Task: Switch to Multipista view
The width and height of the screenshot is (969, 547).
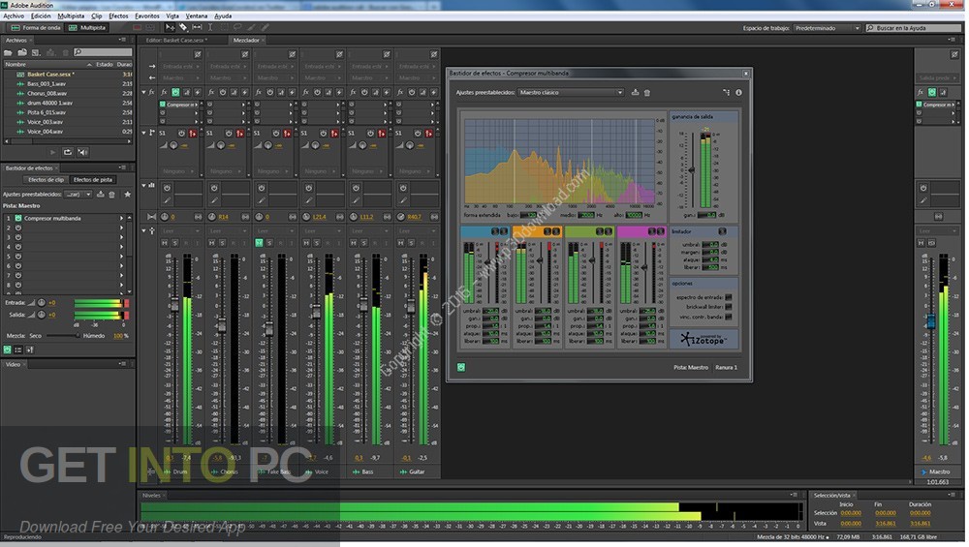Action: coord(88,28)
